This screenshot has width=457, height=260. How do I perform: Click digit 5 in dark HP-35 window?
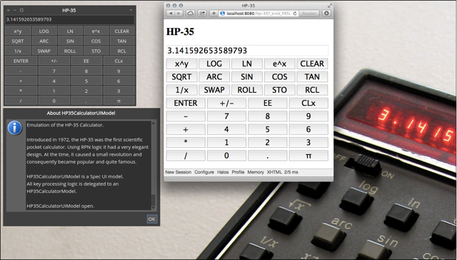click(86, 81)
